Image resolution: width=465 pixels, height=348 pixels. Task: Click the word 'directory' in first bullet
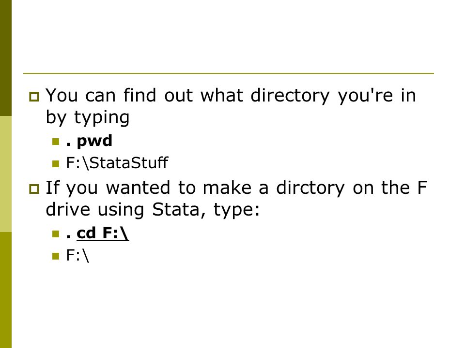pyautogui.click(x=290, y=97)
